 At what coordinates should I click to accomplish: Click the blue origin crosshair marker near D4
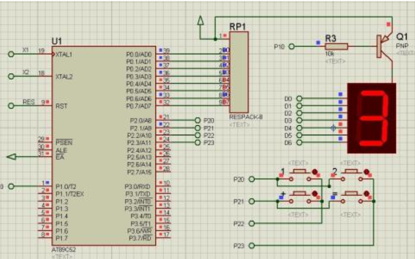tap(334, 128)
